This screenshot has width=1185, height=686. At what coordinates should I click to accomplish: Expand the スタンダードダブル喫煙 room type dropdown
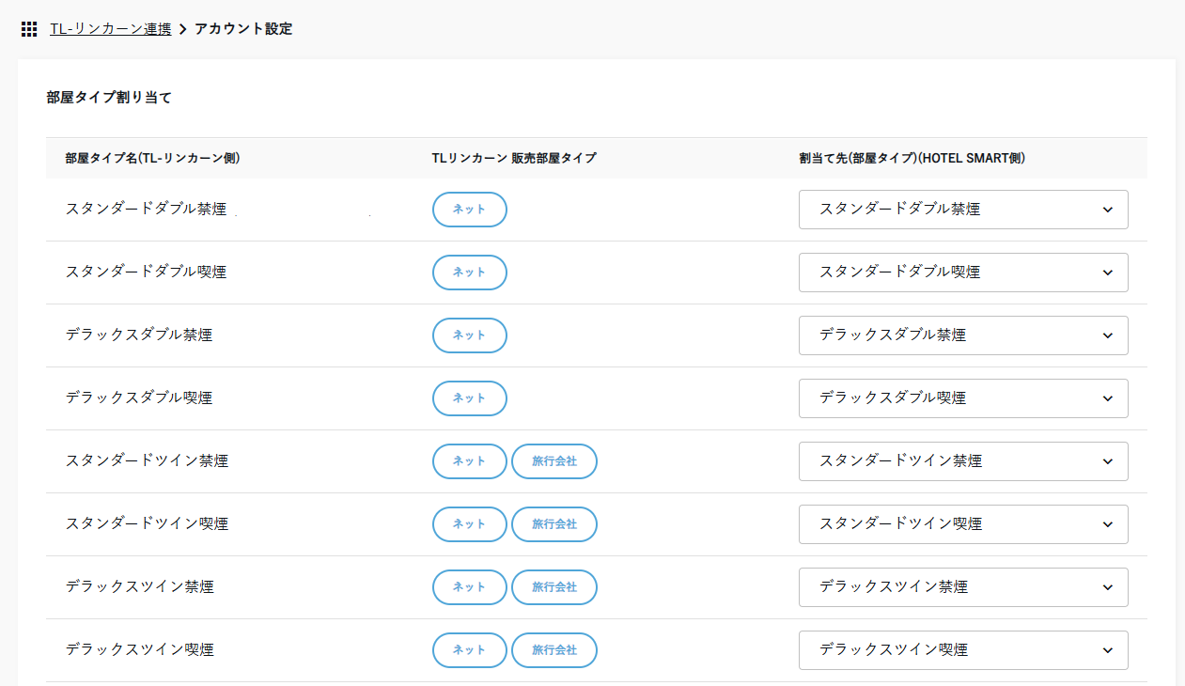(962, 273)
